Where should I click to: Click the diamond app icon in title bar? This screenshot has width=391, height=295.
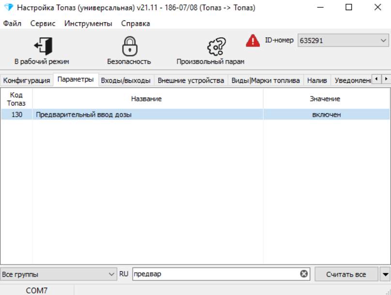[x=9, y=7]
